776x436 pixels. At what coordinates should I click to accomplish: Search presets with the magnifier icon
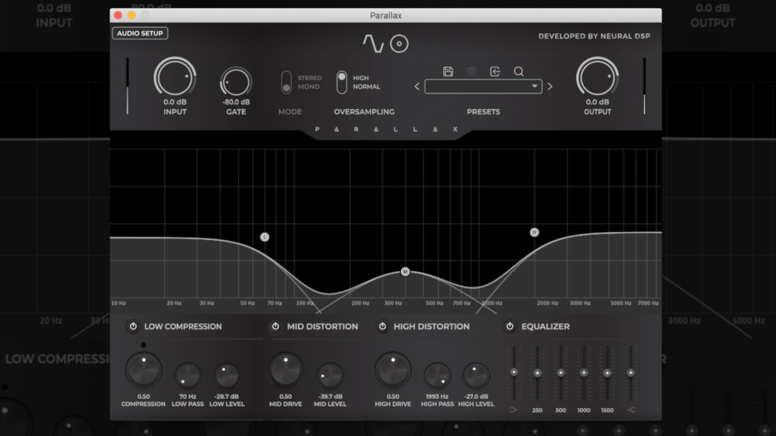pyautogui.click(x=519, y=72)
